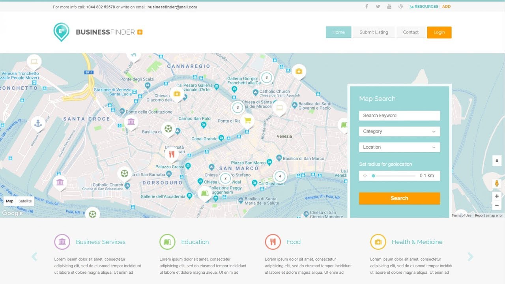Select the shopping cart map marker

247,121
